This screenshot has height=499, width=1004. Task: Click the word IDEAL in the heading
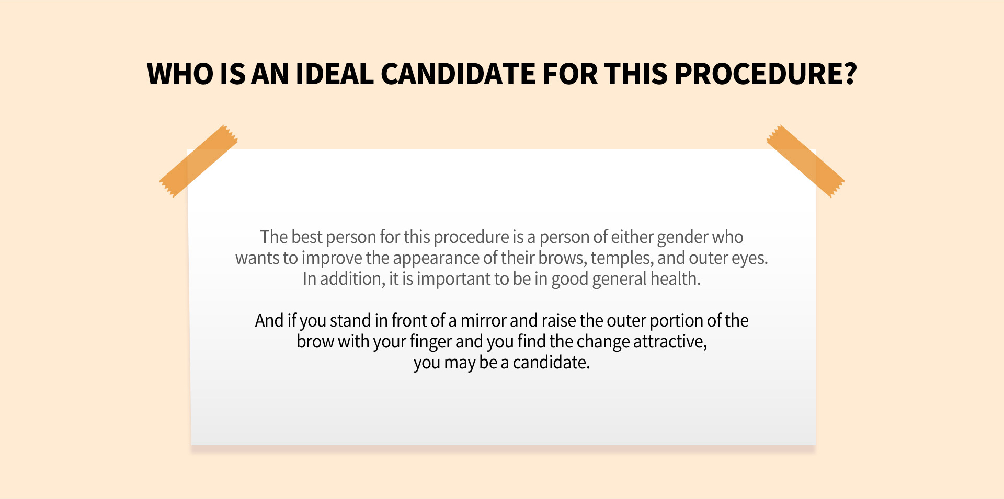(335, 74)
